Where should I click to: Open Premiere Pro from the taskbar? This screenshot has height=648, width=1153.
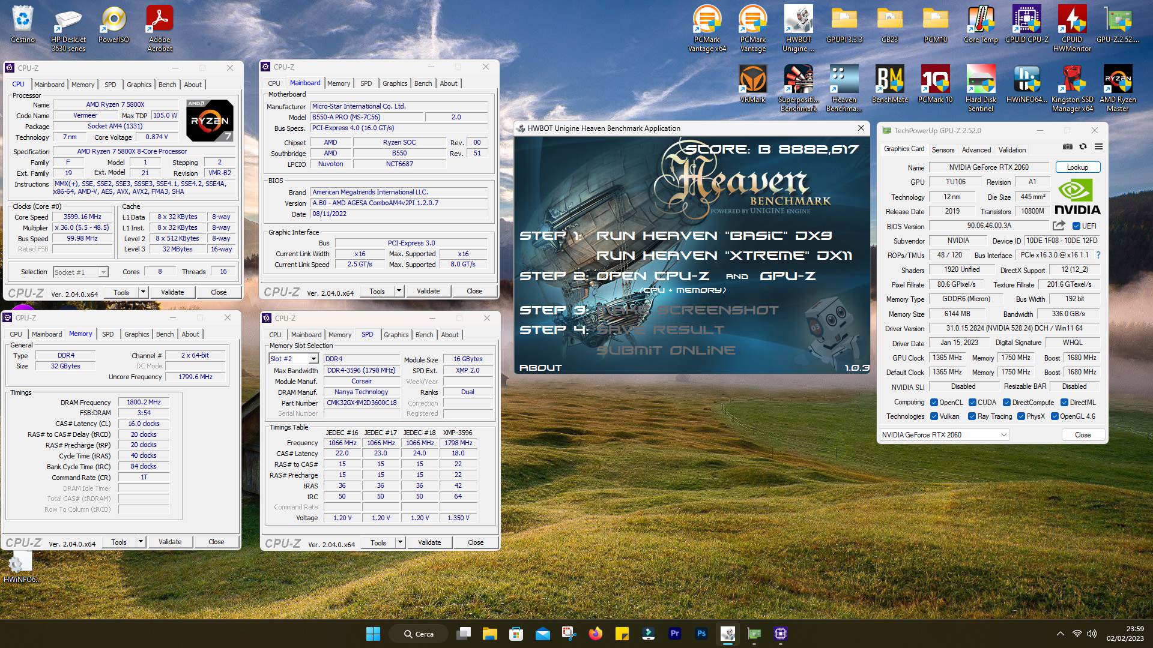[x=674, y=634]
